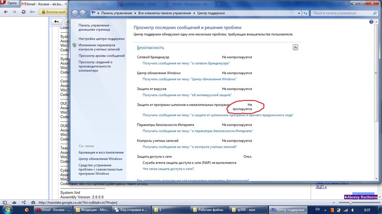Viewport: 382px width, 214px height.
Task: Click the search magnifier in control panel
Action: pos(375,13)
